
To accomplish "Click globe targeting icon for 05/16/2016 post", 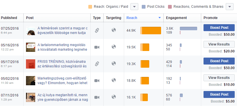I will (114, 47).
